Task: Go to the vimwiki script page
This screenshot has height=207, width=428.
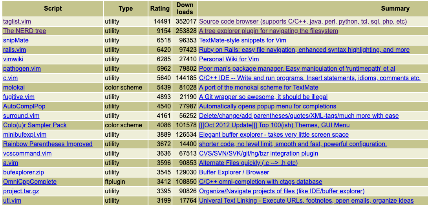Action: (x=13, y=59)
